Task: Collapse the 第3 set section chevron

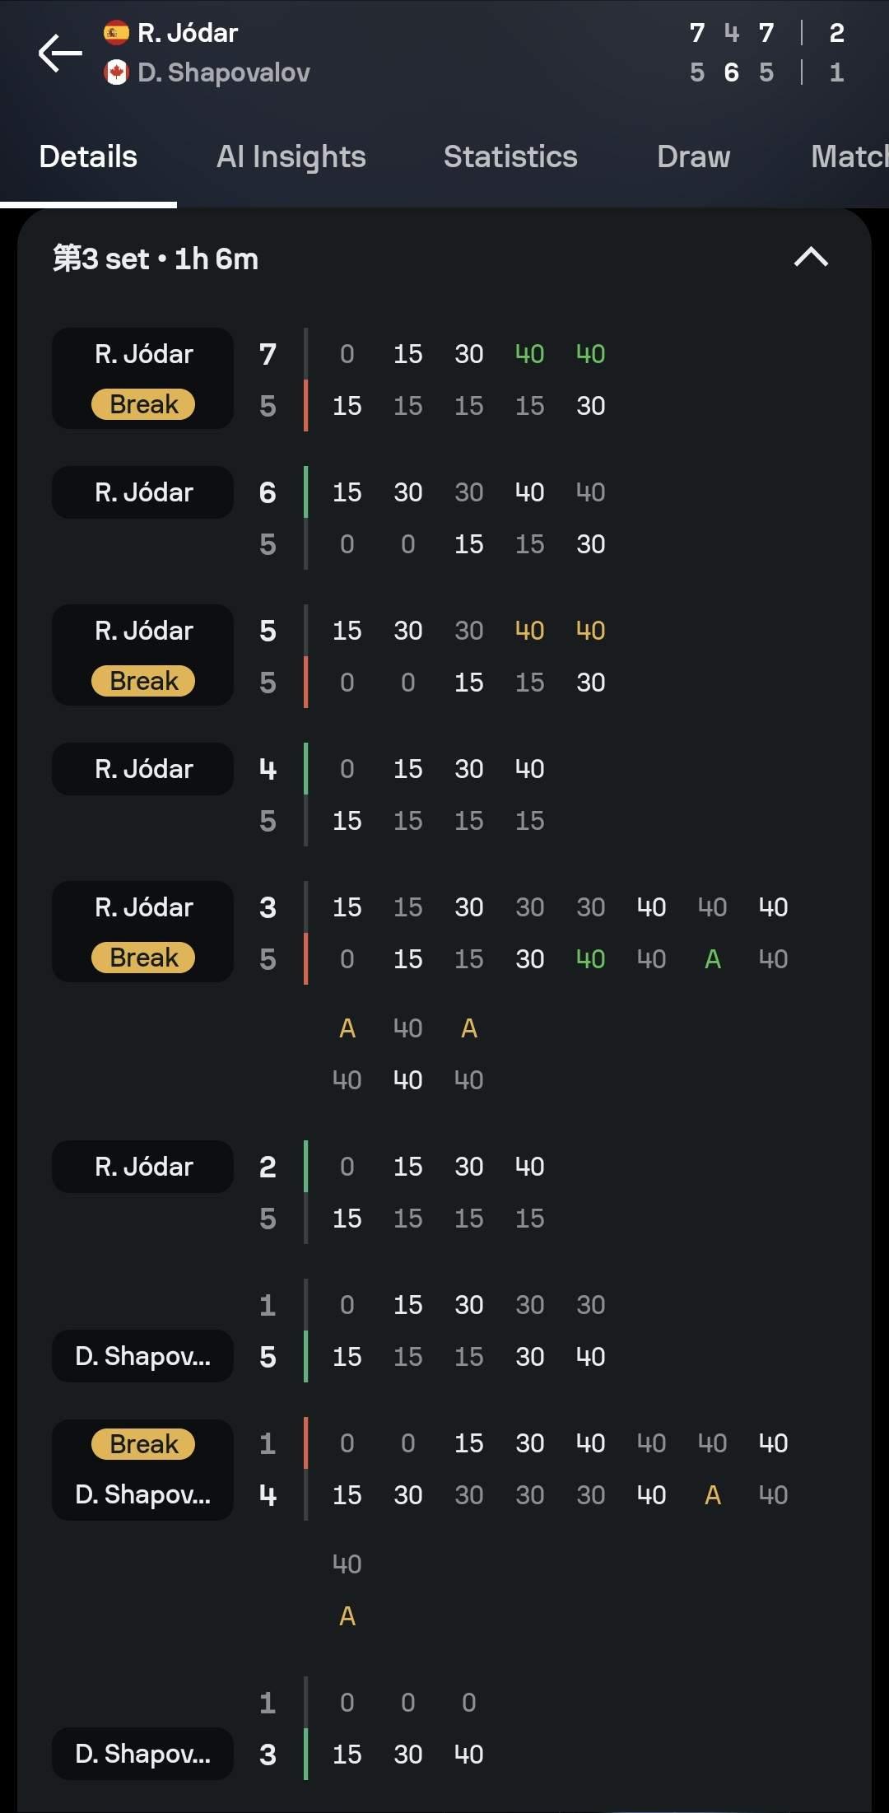Action: click(811, 258)
